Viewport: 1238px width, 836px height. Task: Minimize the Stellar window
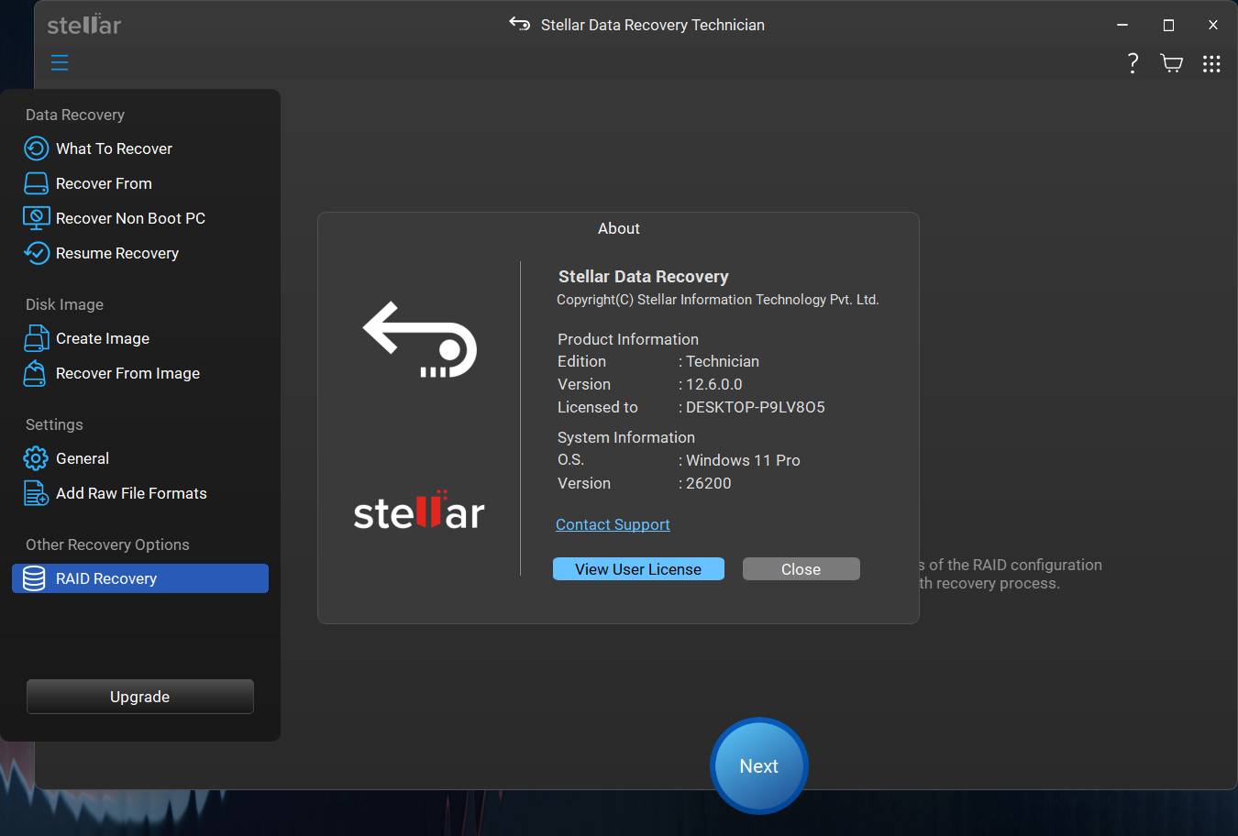pos(1123,25)
